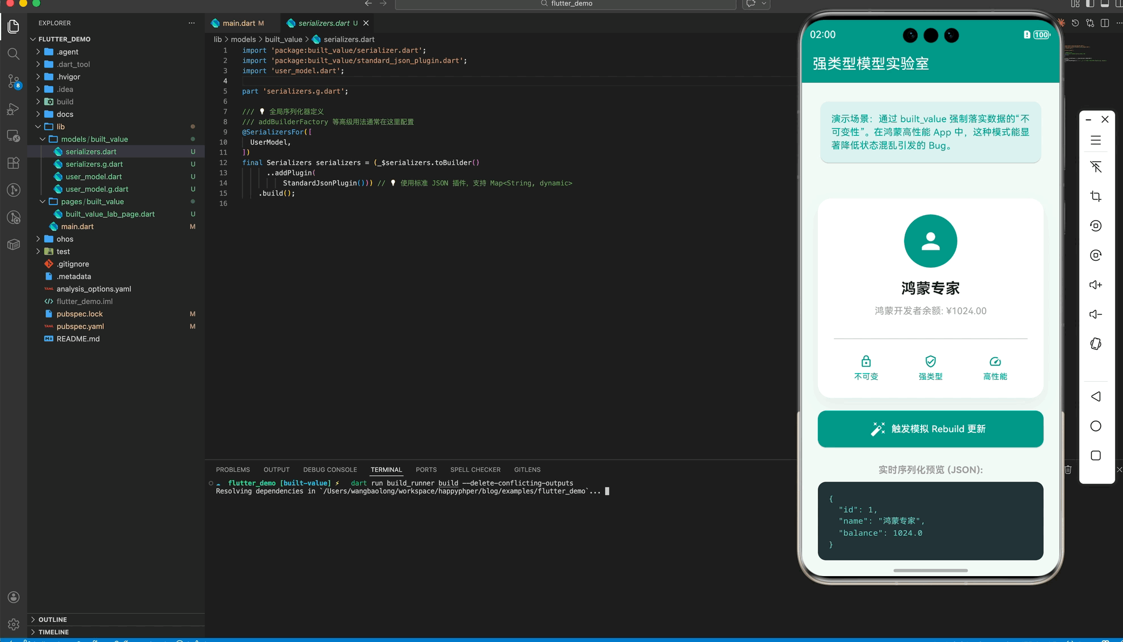Viewport: 1123px width, 642px height.
Task: Open user_model.dart in the explorer
Action: click(x=94, y=176)
